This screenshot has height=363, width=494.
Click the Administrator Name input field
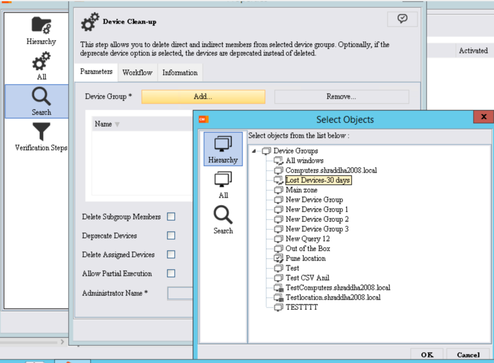click(x=180, y=293)
